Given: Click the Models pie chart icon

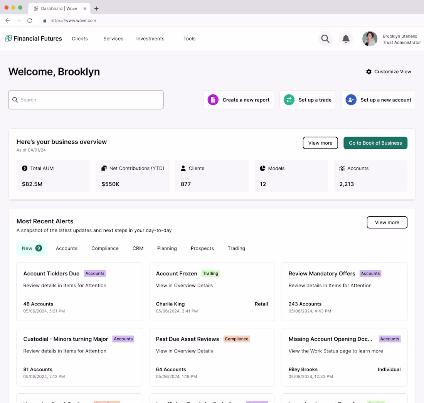Looking at the screenshot, I should pyautogui.click(x=262, y=168).
